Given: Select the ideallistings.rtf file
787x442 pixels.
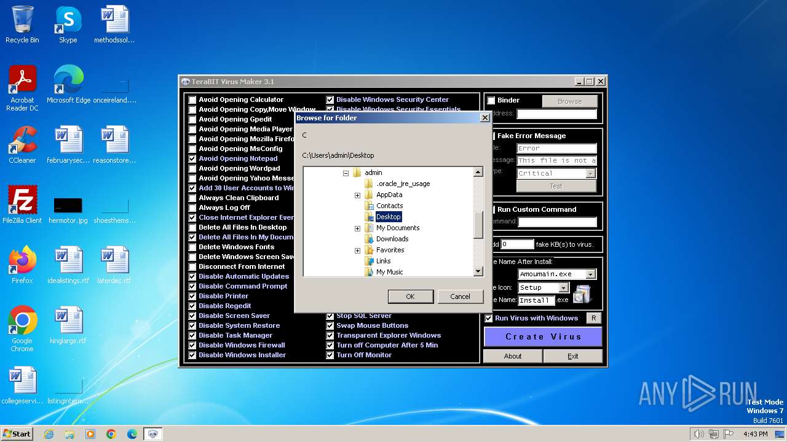Looking at the screenshot, I should tap(68, 265).
